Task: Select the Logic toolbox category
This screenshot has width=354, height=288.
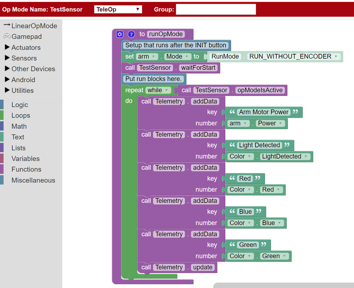Action: pyautogui.click(x=20, y=105)
